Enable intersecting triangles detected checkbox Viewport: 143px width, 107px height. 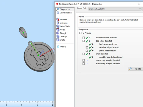click(x=83, y=64)
